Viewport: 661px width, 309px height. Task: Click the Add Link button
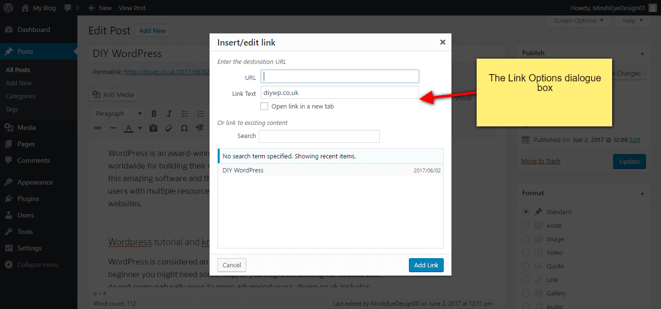point(426,265)
